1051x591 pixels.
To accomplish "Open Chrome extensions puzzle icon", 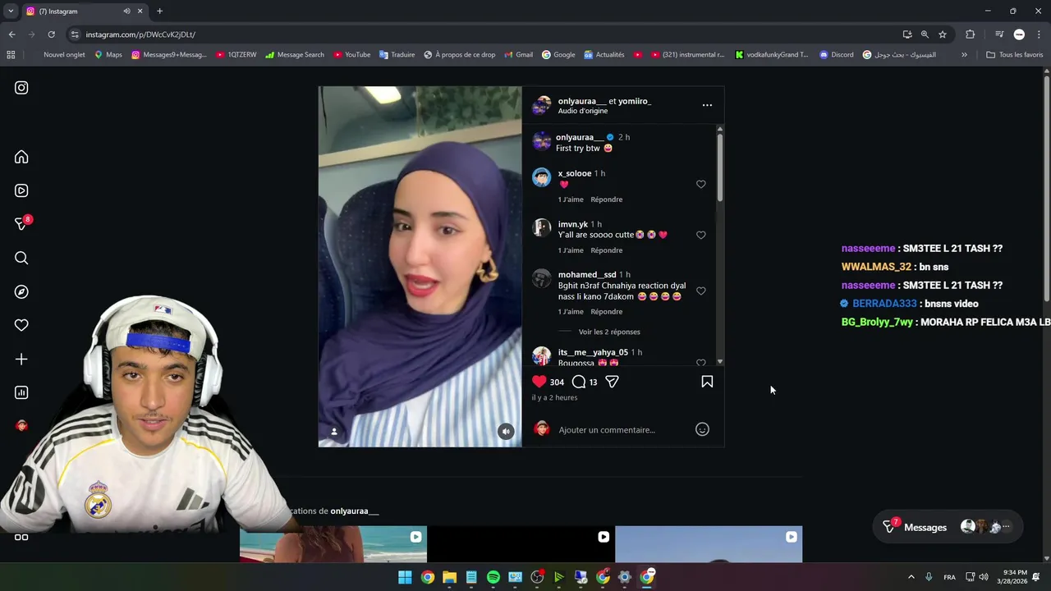I will [970, 34].
